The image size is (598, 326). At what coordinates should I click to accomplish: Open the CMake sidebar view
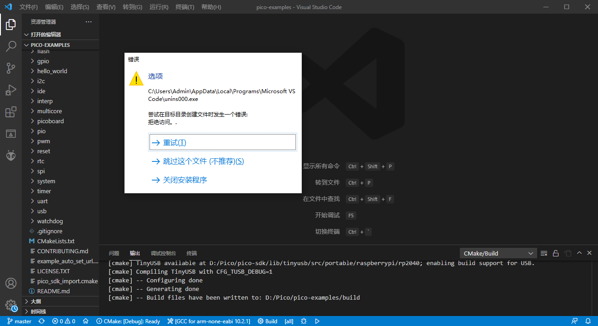pos(11,134)
